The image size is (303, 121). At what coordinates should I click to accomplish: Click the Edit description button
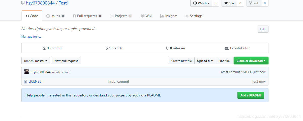[263, 29]
